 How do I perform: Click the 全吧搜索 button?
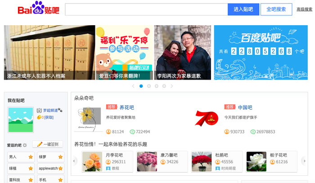coord(276,9)
